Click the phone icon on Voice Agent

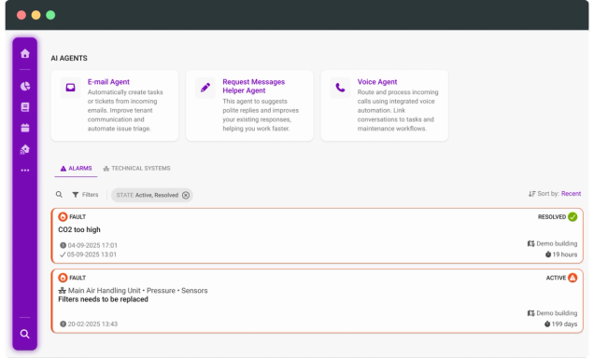[x=340, y=88]
